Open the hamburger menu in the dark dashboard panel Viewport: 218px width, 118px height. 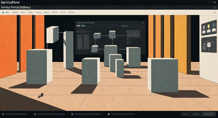pyautogui.click(x=143, y=23)
